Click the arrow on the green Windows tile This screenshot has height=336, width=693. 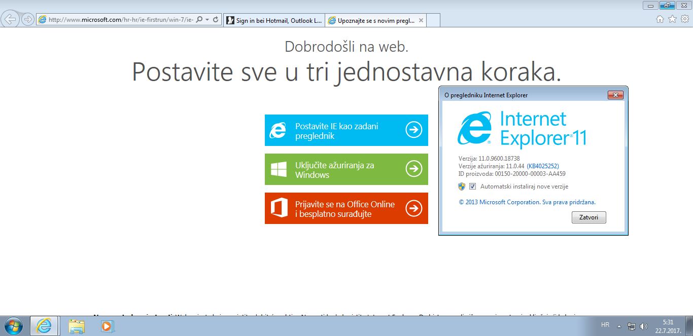point(414,169)
